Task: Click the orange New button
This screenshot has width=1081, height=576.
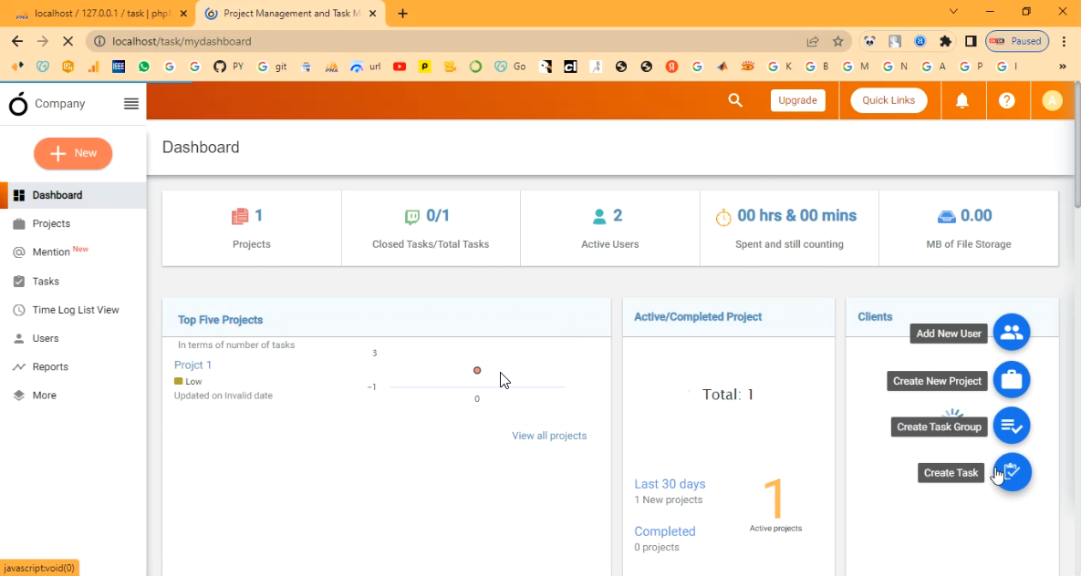Action: coord(73,153)
